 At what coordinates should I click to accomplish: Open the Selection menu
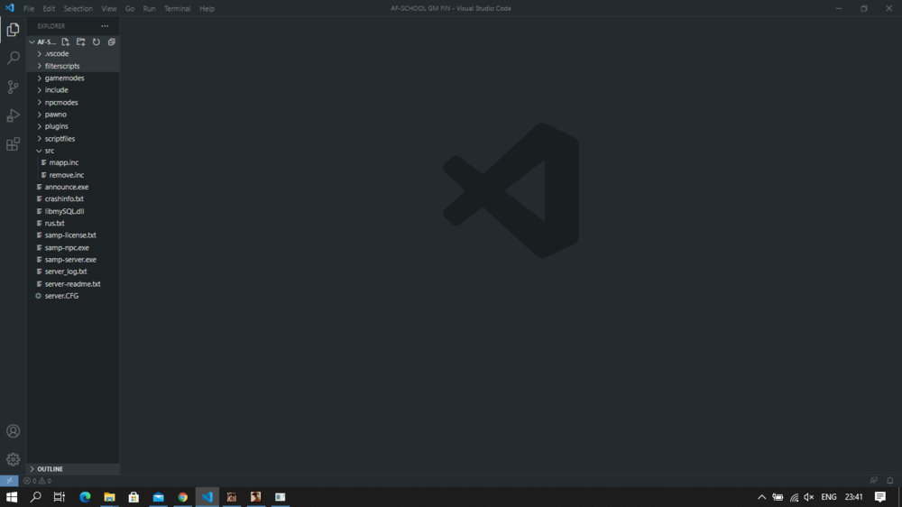click(78, 9)
